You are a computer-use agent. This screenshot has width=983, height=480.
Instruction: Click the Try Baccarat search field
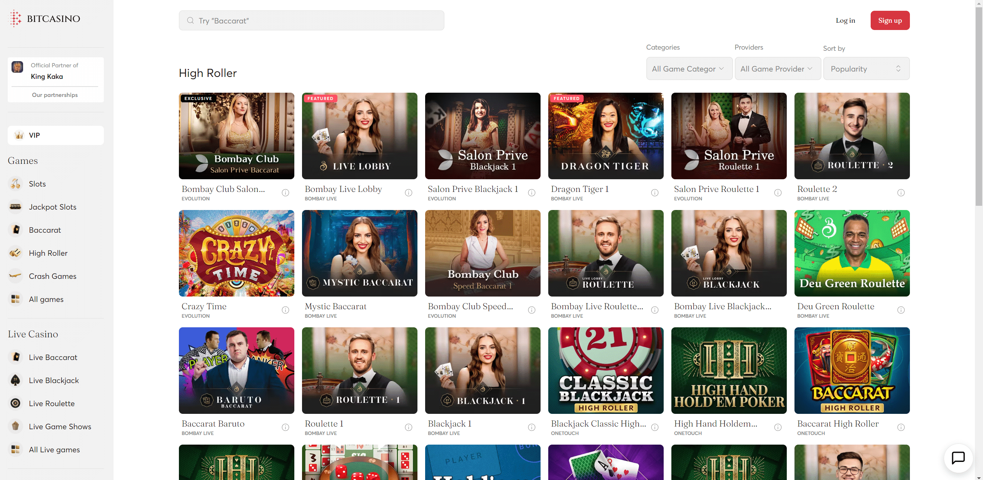[x=311, y=20]
